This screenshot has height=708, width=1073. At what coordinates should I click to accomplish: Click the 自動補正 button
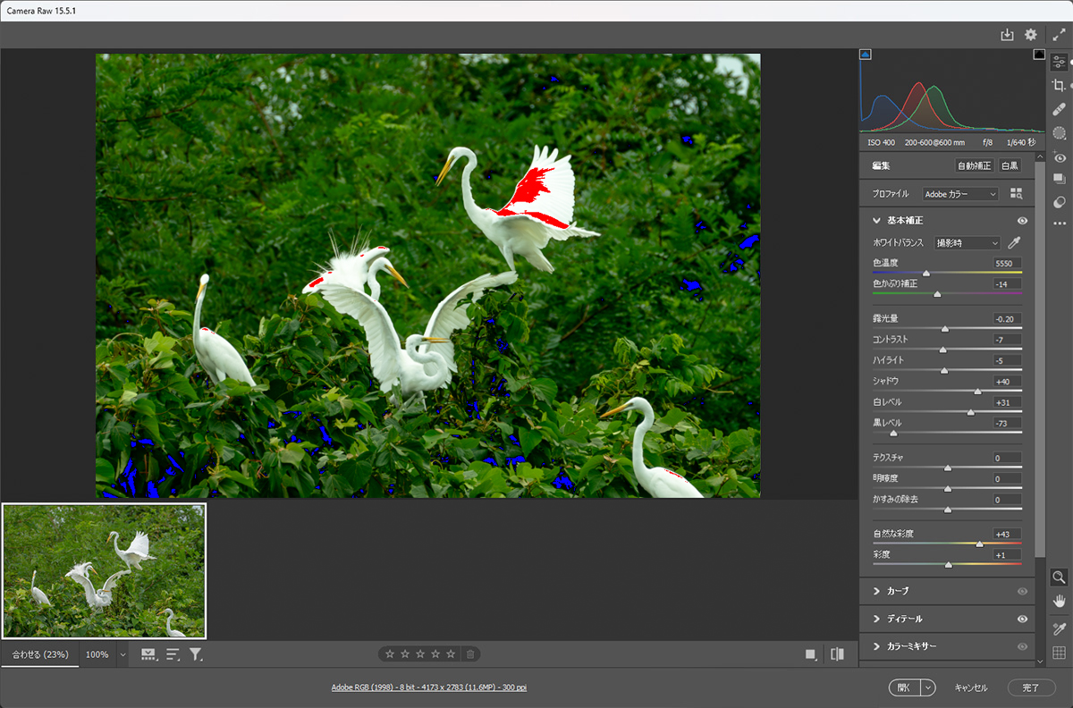click(x=974, y=166)
